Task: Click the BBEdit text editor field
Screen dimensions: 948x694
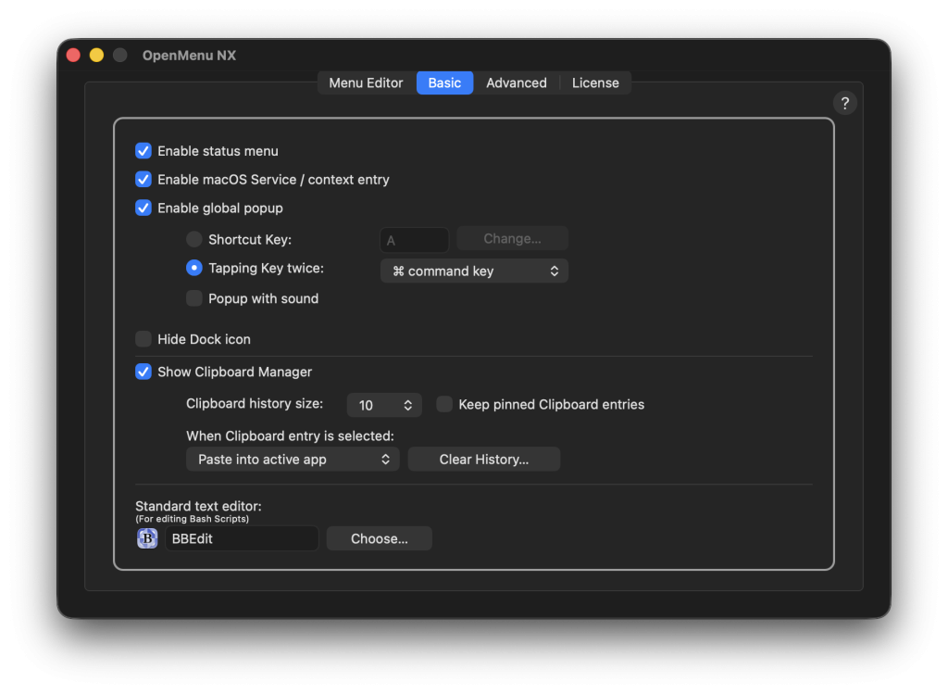Action: click(x=242, y=538)
